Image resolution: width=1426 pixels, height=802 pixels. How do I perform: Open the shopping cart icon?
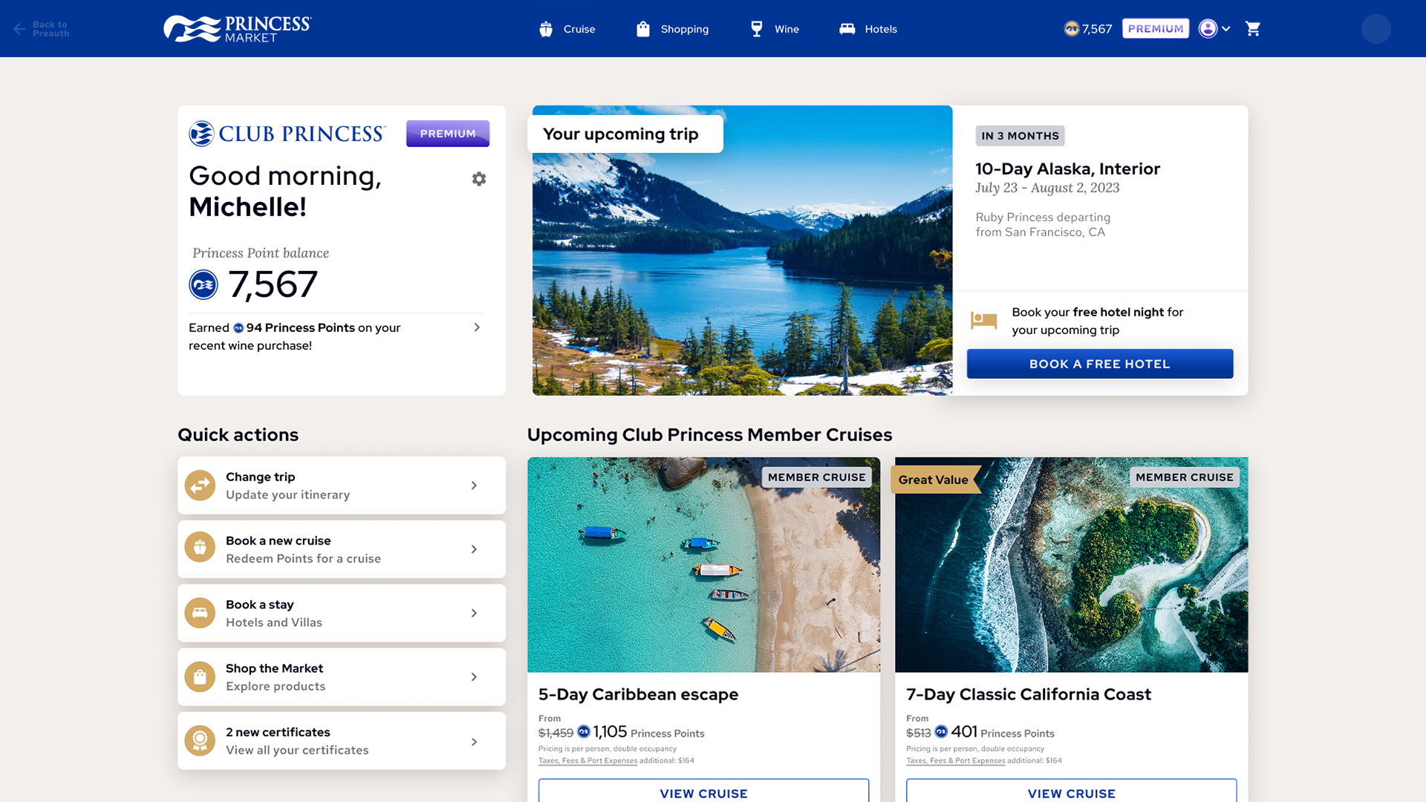tap(1253, 29)
